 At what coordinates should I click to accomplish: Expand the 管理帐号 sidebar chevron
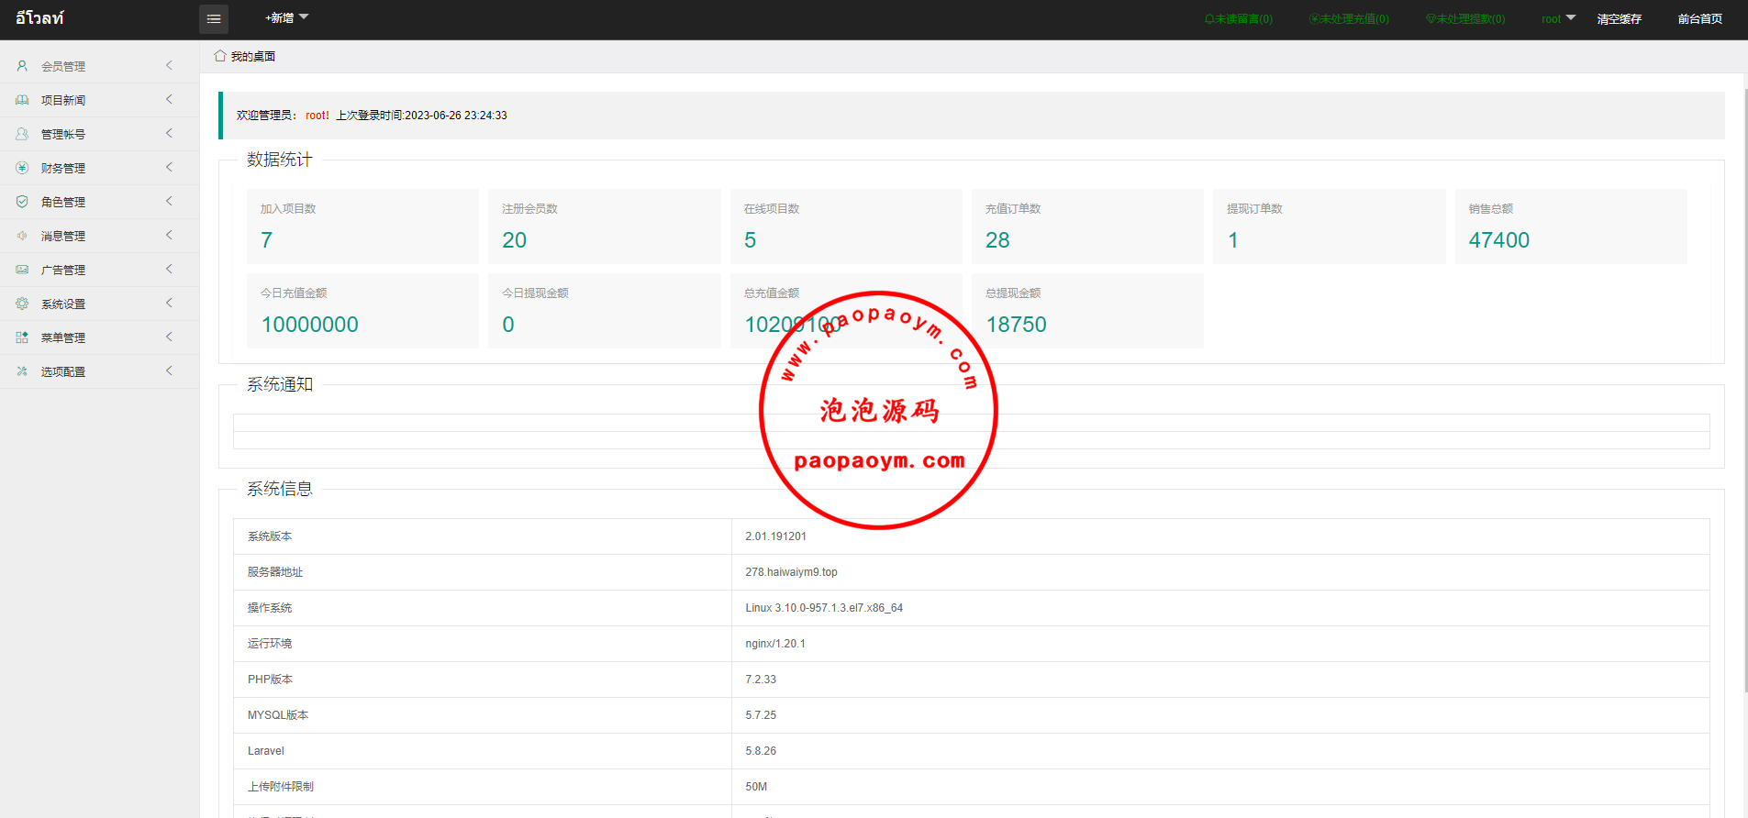169,134
